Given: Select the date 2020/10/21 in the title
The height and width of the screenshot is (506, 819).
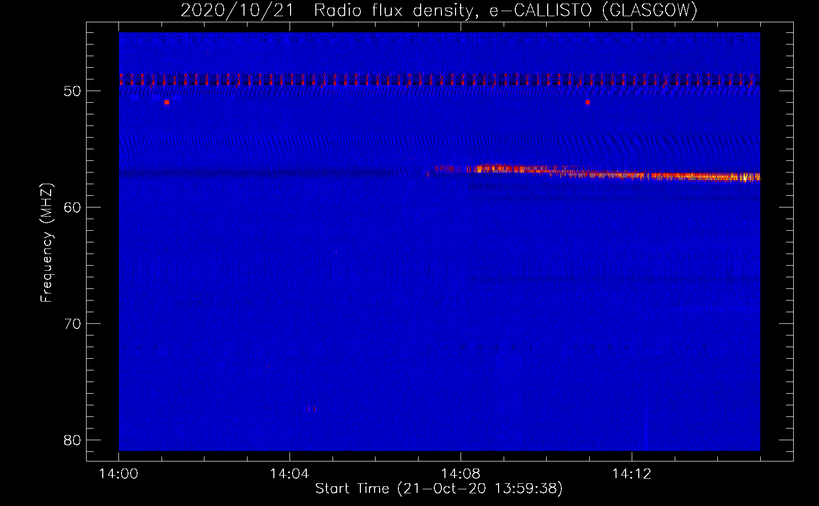Looking at the screenshot, I should pos(237,10).
